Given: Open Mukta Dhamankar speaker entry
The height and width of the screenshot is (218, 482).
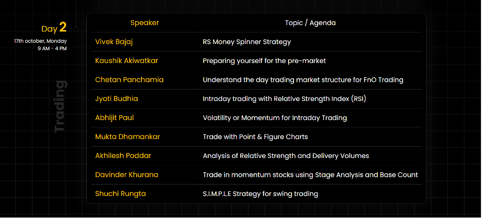Looking at the screenshot, I should (x=128, y=137).
